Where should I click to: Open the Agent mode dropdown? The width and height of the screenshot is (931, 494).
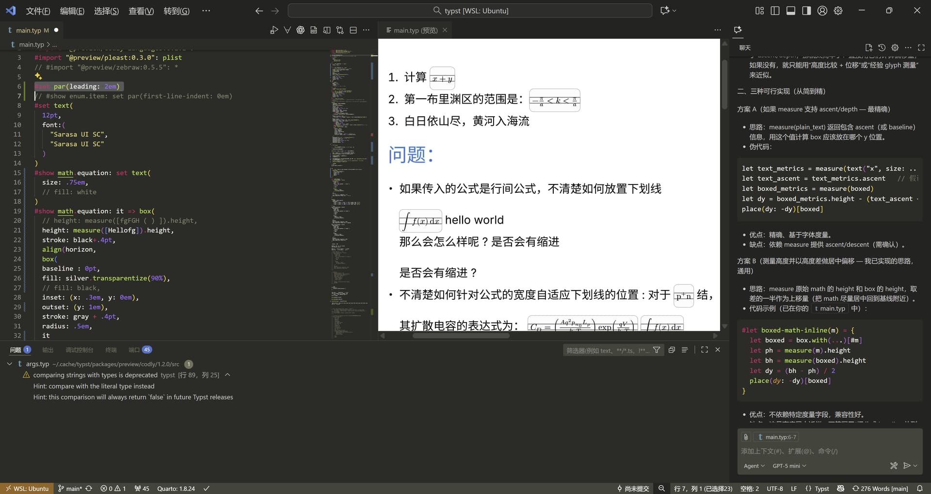point(754,466)
